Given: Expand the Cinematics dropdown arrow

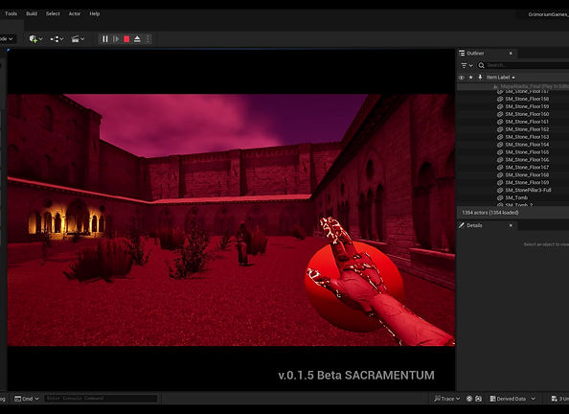Looking at the screenshot, I should coord(82,39).
